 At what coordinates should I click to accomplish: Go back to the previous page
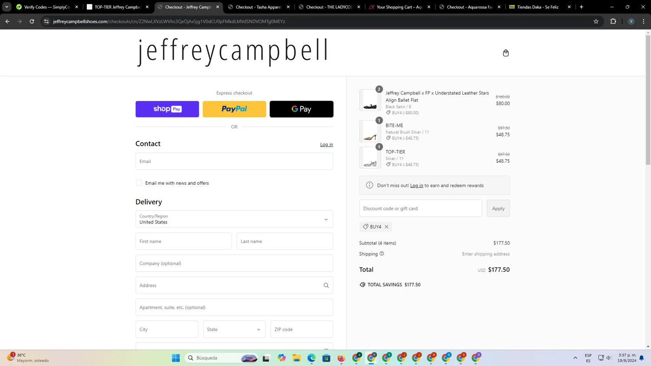pyautogui.click(x=7, y=21)
